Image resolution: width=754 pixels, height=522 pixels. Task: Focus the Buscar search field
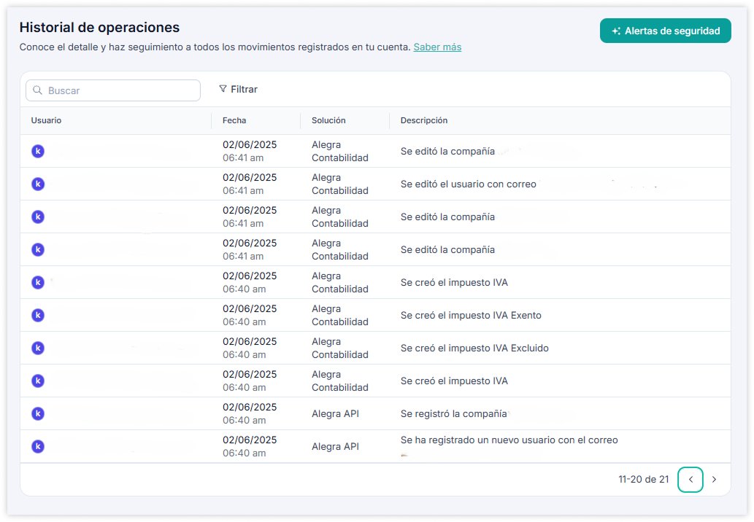113,90
